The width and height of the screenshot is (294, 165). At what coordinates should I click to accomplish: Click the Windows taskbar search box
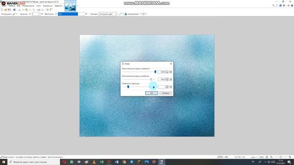coord(34,162)
